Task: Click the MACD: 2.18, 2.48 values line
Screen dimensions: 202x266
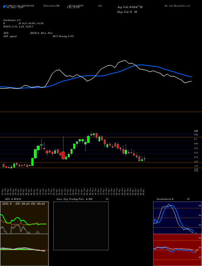Action: click(18, 27)
